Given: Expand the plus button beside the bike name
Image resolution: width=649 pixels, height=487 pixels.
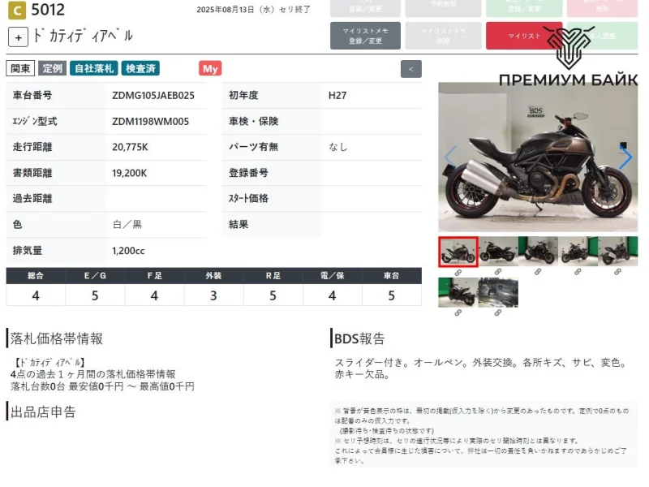Looking at the screenshot, I should coord(19,37).
